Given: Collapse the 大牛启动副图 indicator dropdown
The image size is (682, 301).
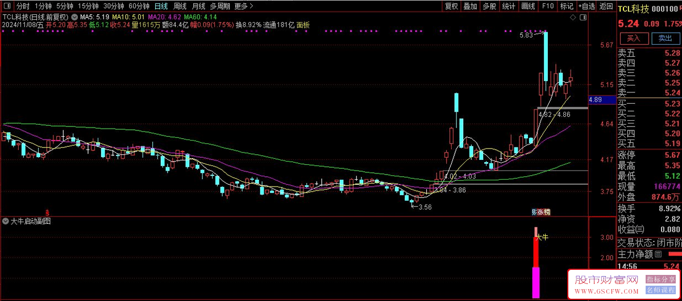Looking at the screenshot, I should click(6, 222).
